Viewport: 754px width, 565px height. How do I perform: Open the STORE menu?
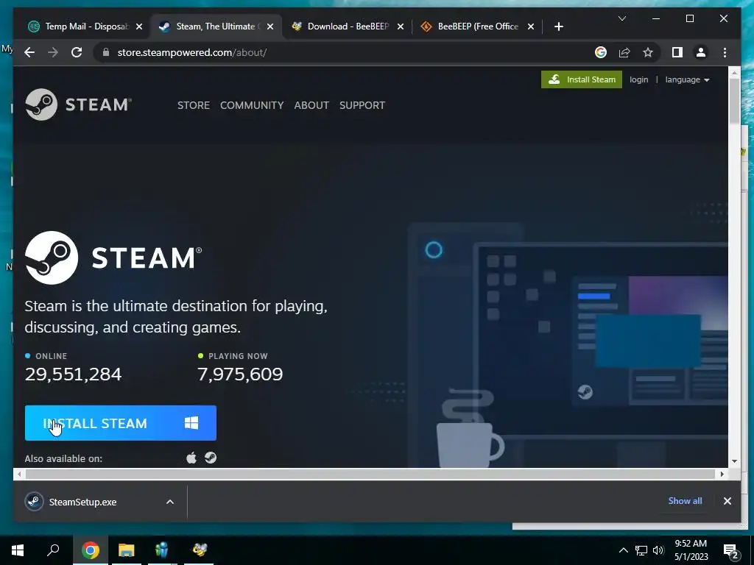click(x=194, y=105)
